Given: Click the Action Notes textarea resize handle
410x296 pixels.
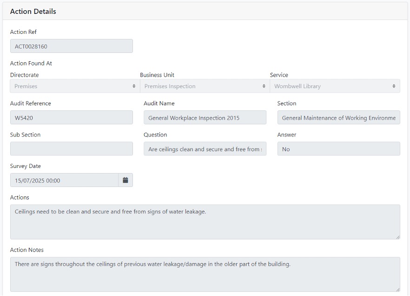Looking at the screenshot, I should pyautogui.click(x=397, y=290).
